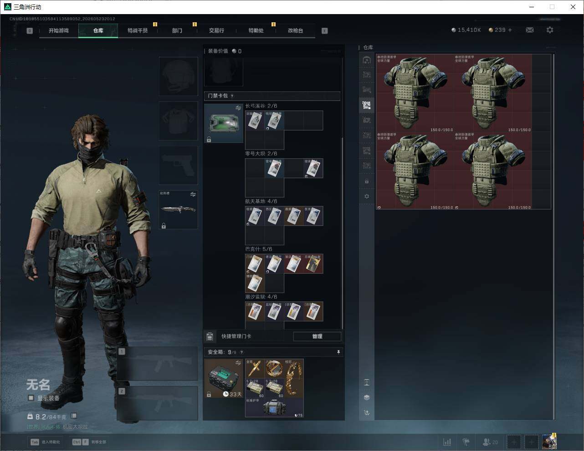Click the 安全箱 help question mark
584x451 pixels.
click(241, 352)
